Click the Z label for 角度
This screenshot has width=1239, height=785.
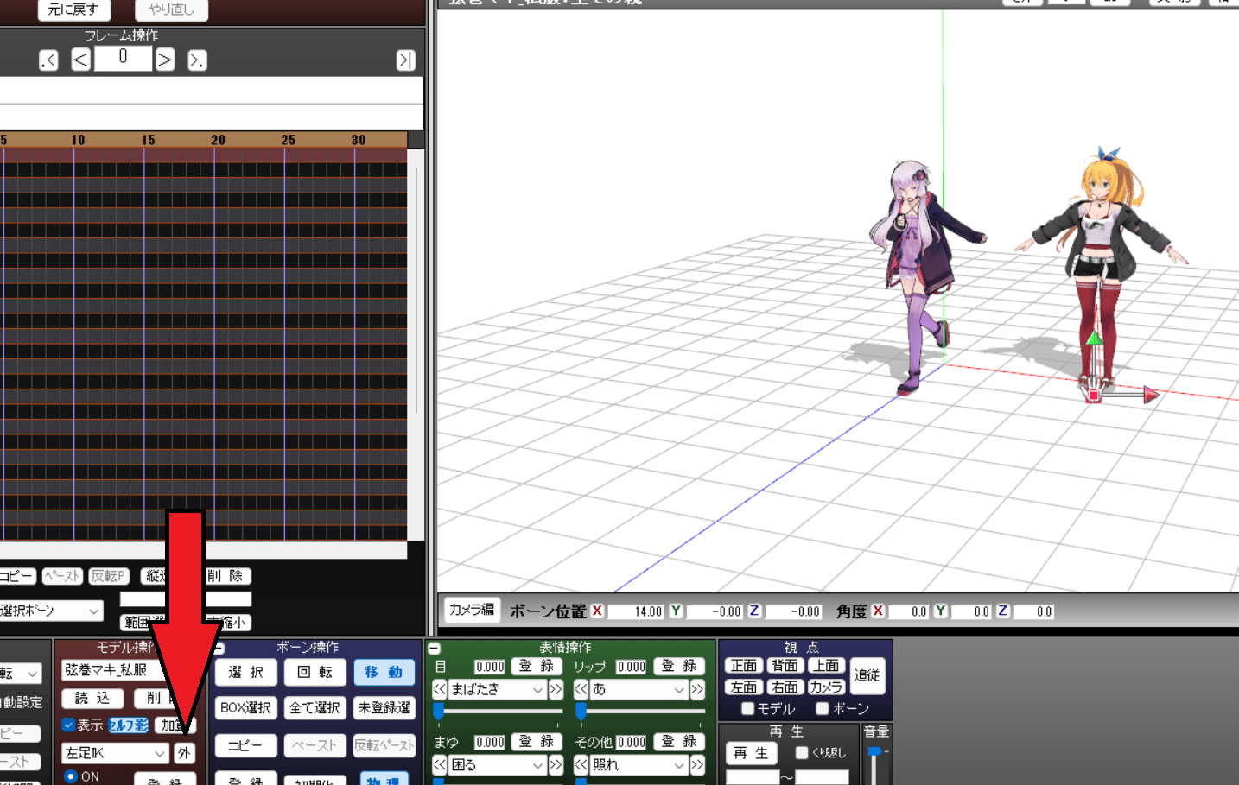click(1002, 611)
